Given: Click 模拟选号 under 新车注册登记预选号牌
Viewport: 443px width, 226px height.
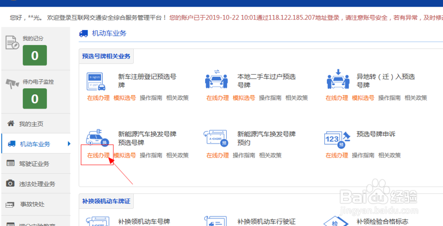Looking at the screenshot, I should (x=124, y=98).
